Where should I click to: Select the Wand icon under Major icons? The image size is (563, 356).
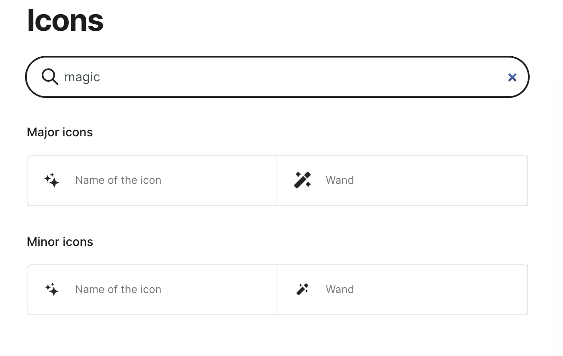coord(302,180)
